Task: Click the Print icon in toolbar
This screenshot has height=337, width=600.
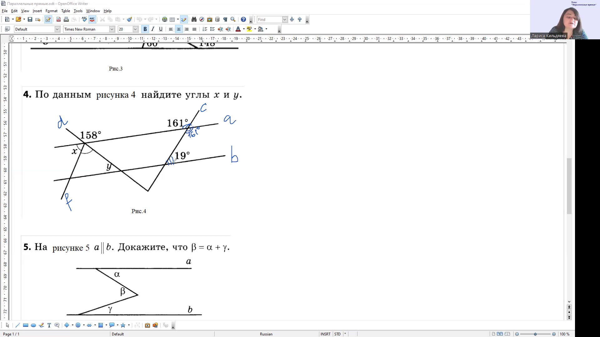Action: pos(66,19)
